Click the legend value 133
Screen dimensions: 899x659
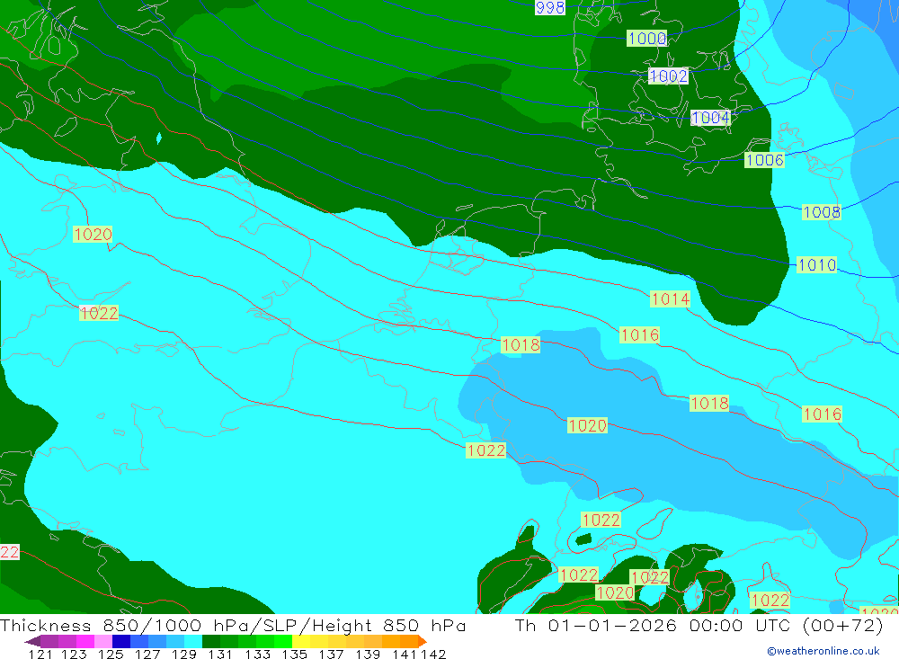[x=257, y=654]
